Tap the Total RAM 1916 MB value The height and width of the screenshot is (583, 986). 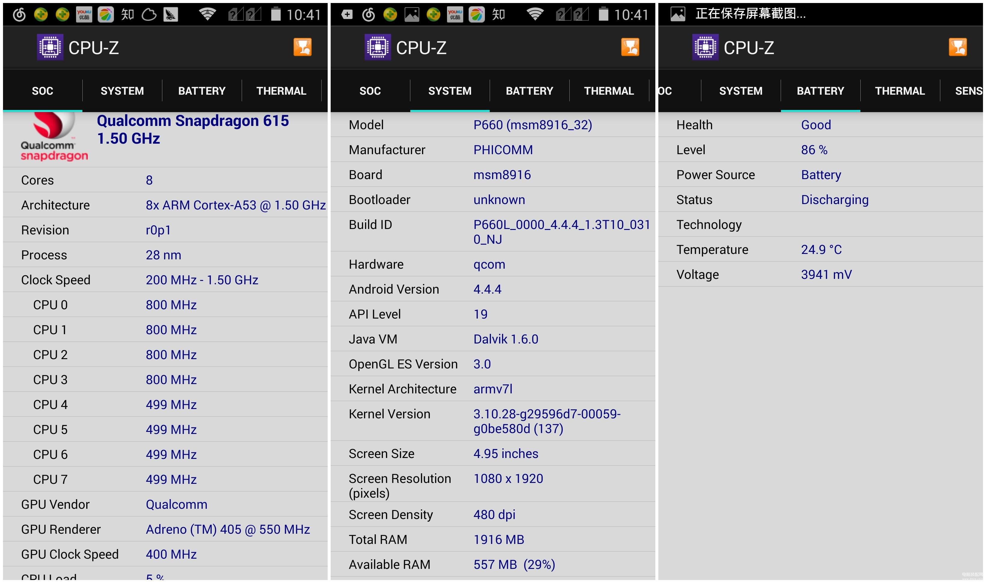pyautogui.click(x=499, y=539)
